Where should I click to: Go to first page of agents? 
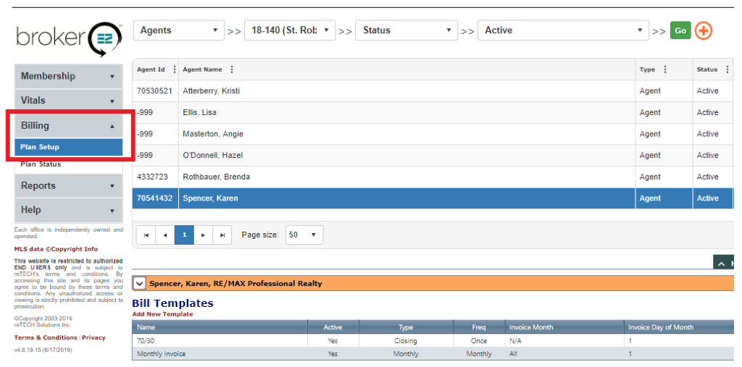point(146,235)
